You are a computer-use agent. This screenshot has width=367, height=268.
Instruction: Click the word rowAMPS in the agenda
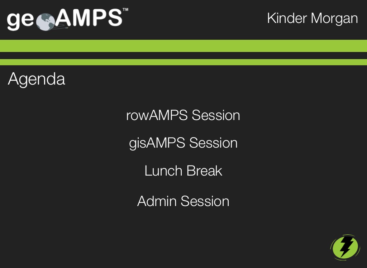tap(157, 115)
